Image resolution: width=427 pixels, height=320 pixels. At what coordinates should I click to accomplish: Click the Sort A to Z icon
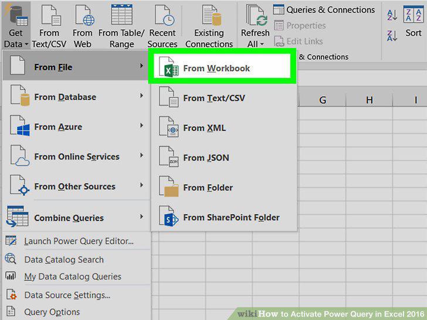coord(392,15)
